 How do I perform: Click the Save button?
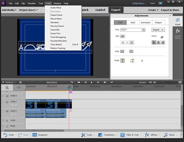click(x=153, y=3)
